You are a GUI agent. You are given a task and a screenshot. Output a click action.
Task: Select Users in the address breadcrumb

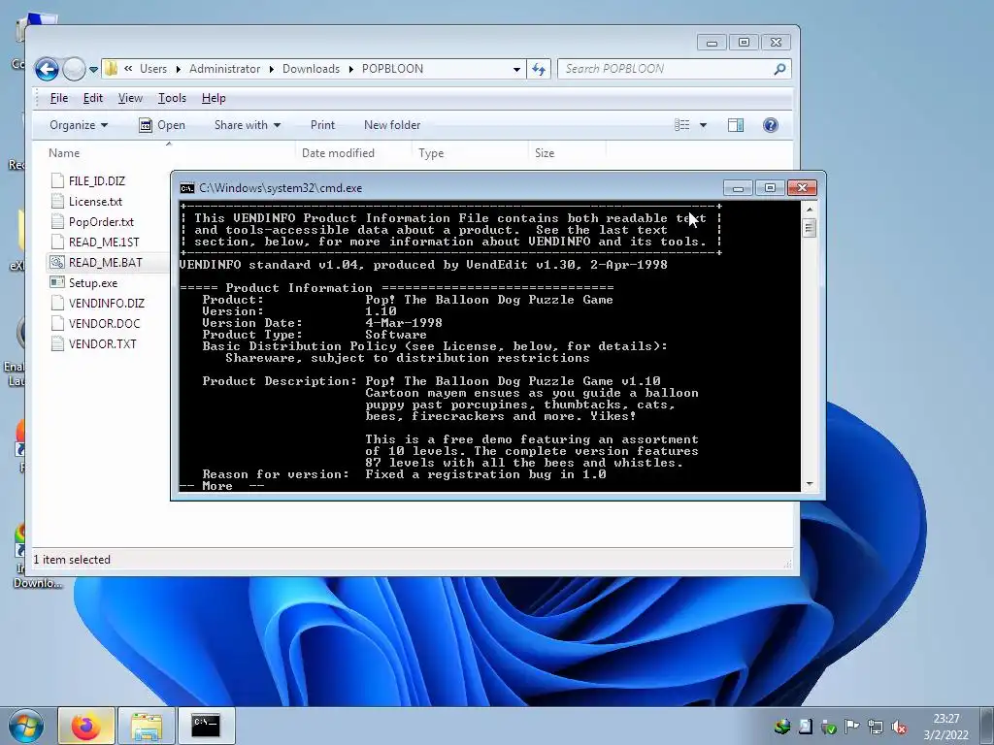[x=152, y=69]
